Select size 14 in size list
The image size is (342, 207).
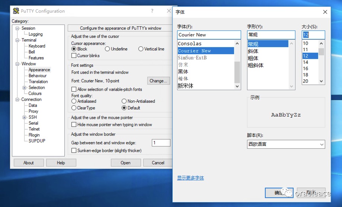pyautogui.click(x=310, y=62)
